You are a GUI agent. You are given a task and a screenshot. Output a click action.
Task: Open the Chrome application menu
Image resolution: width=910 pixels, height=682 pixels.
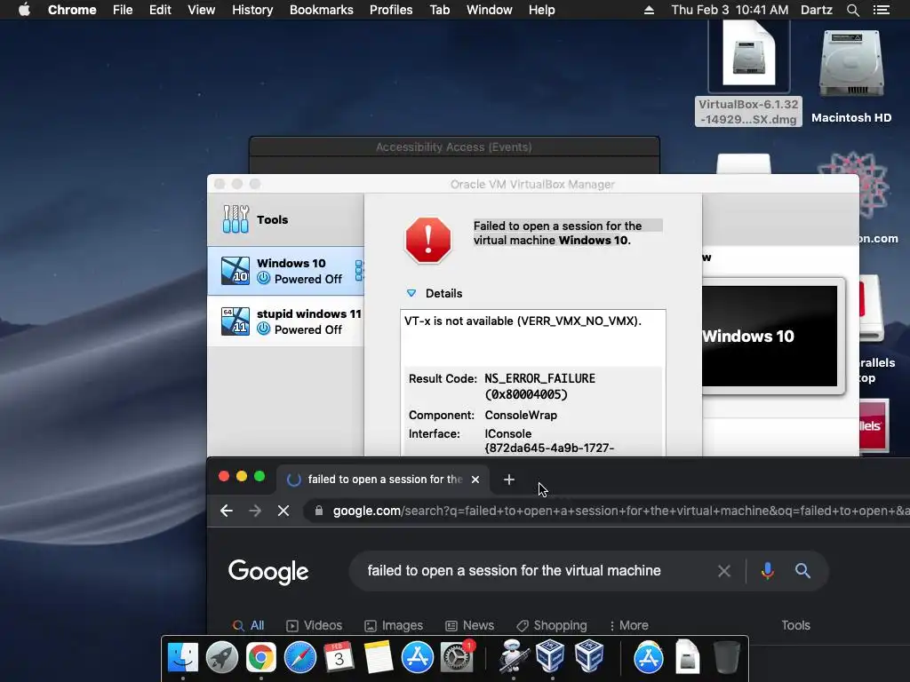coord(72,10)
